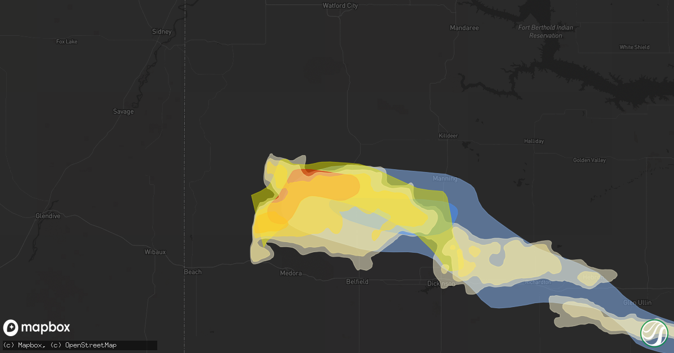Click the Halliday label

(534, 141)
